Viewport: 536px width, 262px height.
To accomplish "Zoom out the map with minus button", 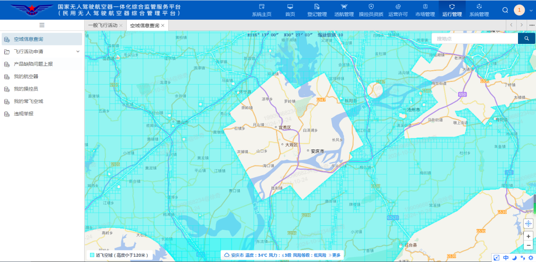I will (528, 245).
